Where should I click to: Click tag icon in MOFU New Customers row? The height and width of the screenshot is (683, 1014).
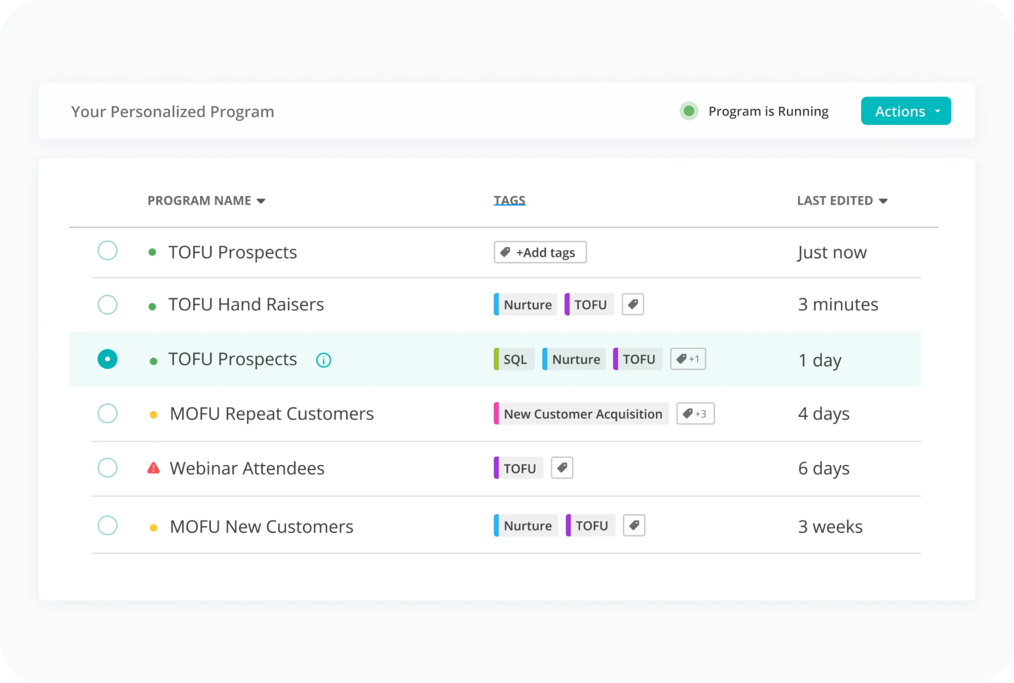(x=634, y=525)
